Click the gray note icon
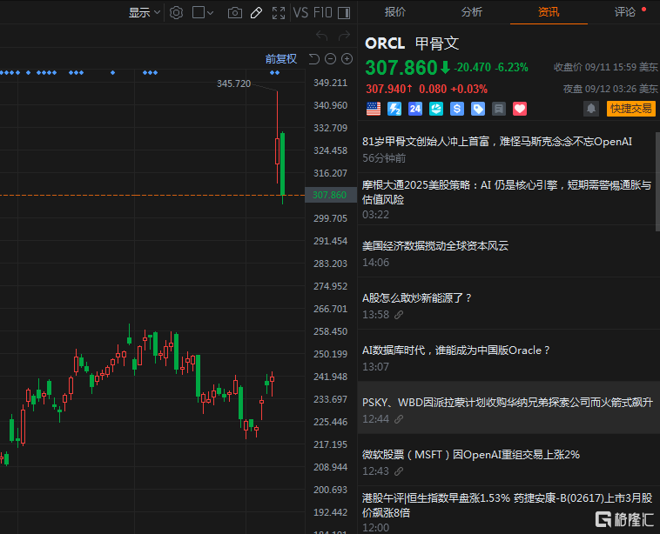The image size is (660, 534). pos(499,109)
